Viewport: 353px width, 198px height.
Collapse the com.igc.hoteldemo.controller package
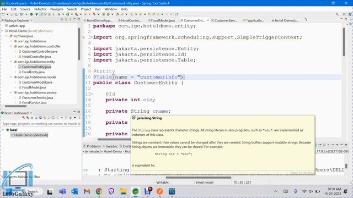pos(11,46)
